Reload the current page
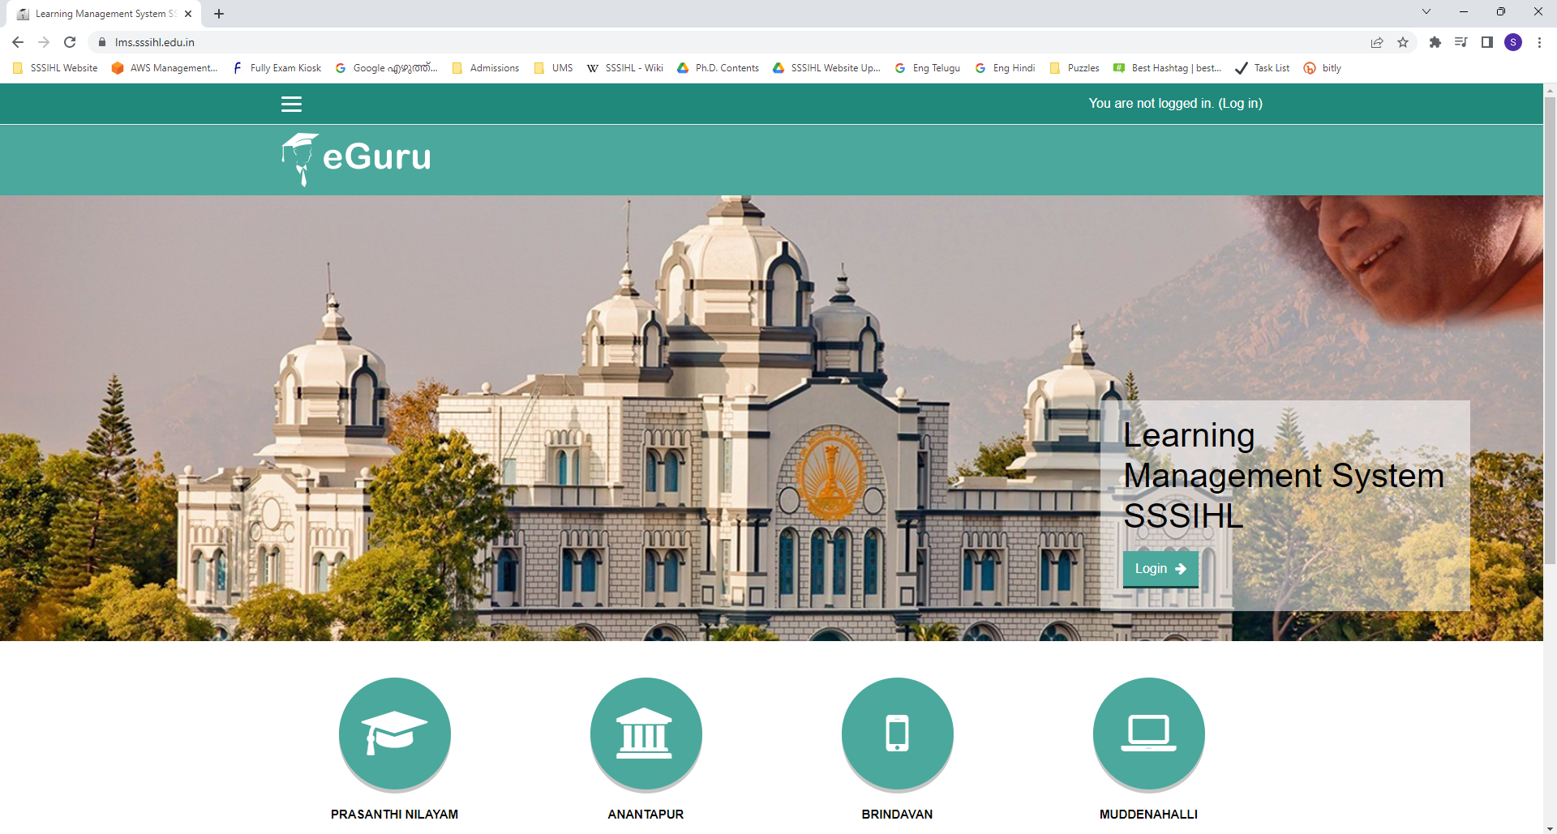Viewport: 1557px width, 834px height. tap(70, 42)
